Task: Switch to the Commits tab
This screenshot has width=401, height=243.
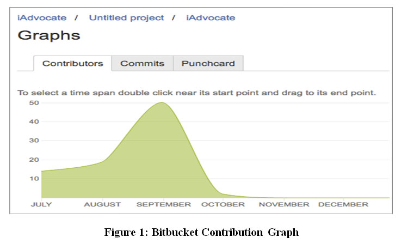Action: pyautogui.click(x=142, y=63)
